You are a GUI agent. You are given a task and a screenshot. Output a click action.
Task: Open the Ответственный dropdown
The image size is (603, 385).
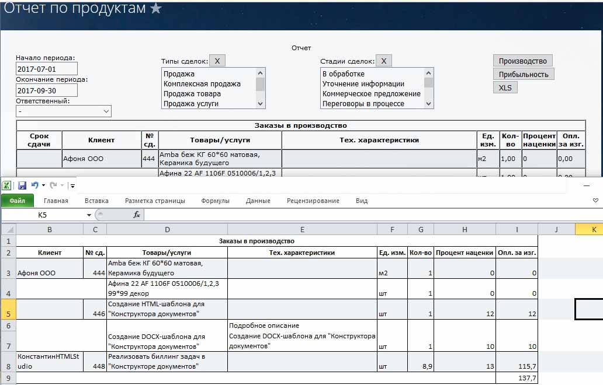point(64,111)
